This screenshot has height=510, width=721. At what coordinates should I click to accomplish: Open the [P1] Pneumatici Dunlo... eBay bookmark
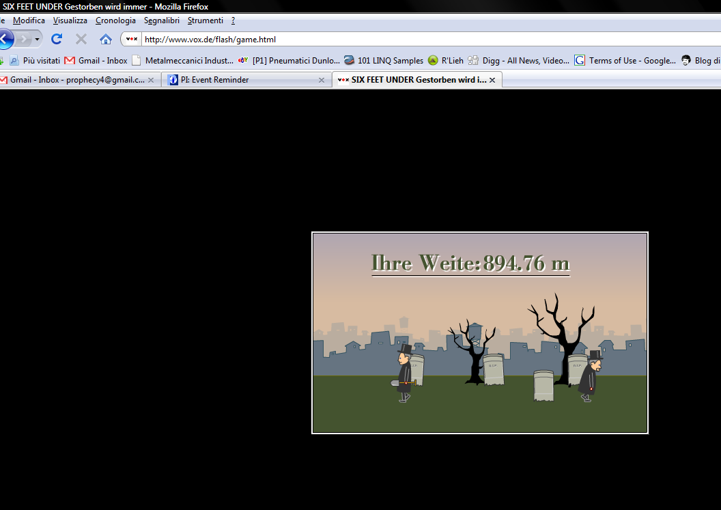[x=289, y=60]
